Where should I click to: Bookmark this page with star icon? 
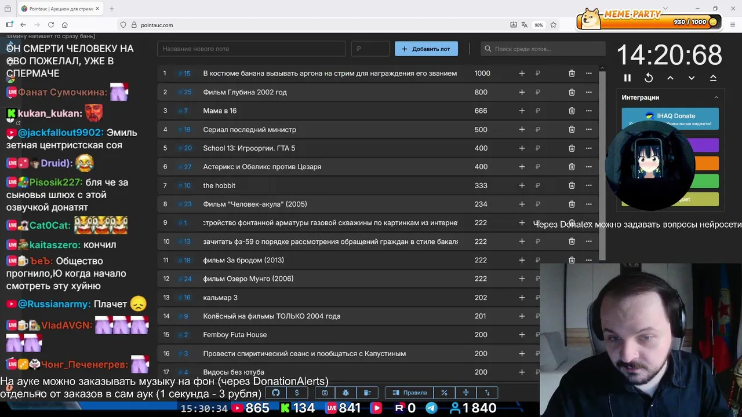554,25
